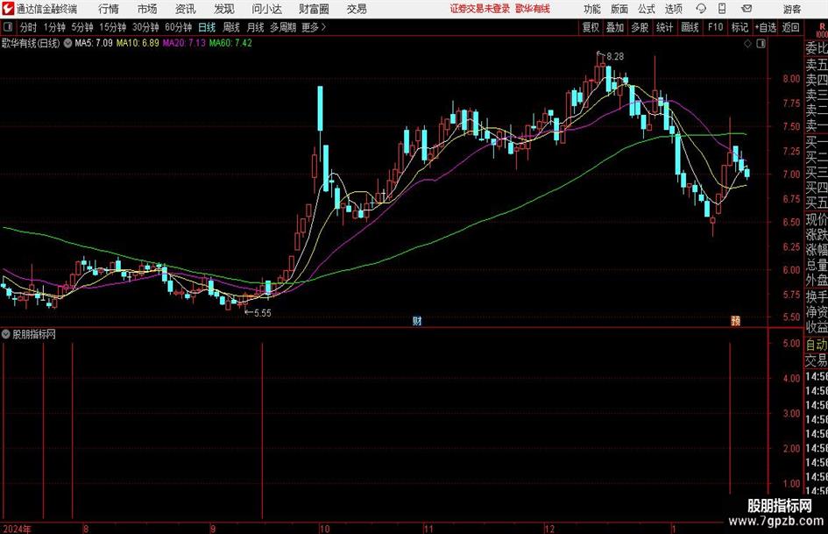Open the 功能 menu

click(592, 9)
